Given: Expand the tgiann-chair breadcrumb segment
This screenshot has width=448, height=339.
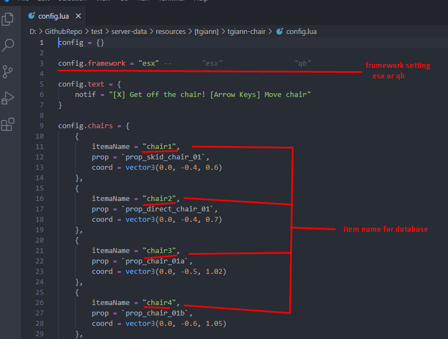Looking at the screenshot, I should (246, 32).
